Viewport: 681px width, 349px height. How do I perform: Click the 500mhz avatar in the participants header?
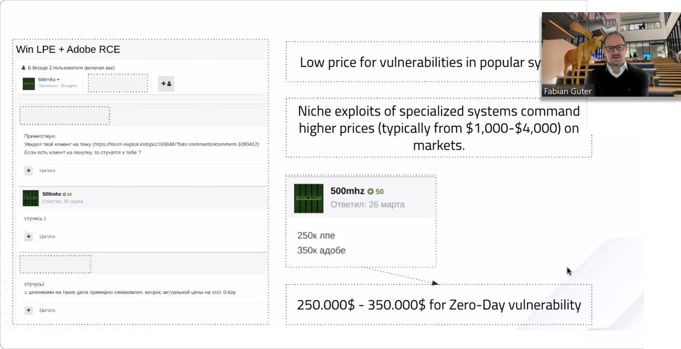(x=29, y=83)
